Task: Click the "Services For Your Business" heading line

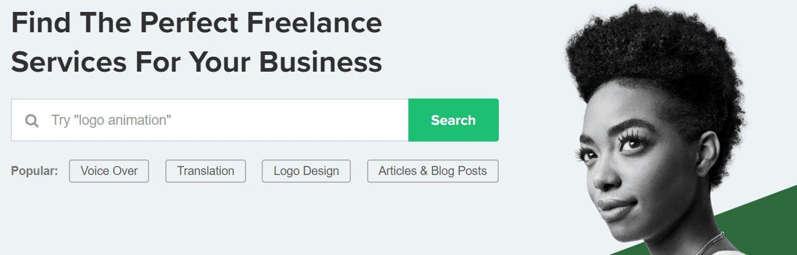Action: [x=196, y=62]
